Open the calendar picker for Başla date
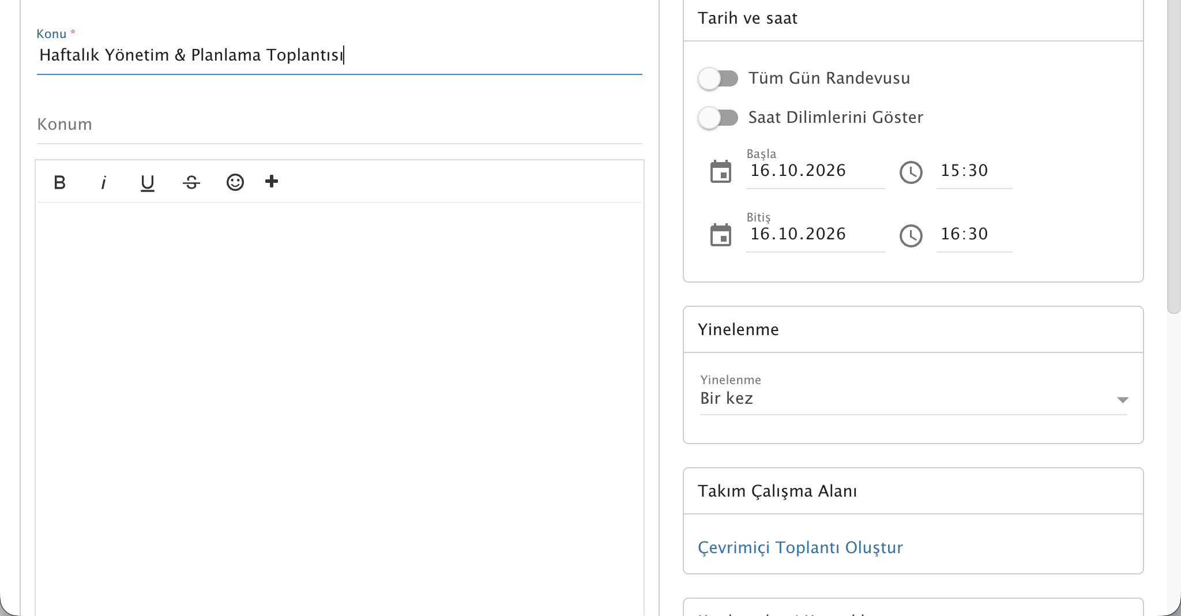Image resolution: width=1181 pixels, height=616 pixels. 721,172
